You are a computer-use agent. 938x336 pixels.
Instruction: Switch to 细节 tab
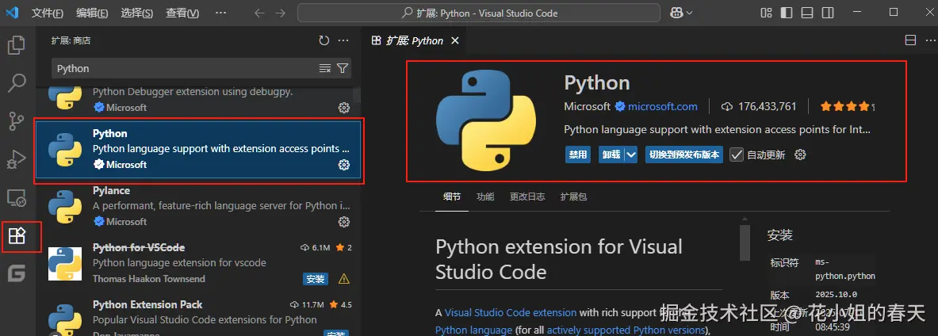[452, 197]
